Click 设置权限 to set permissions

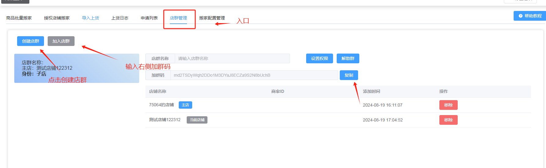(319, 58)
